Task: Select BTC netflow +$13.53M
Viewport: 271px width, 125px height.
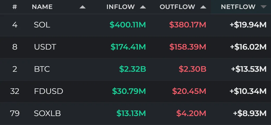Action: (x=249, y=69)
